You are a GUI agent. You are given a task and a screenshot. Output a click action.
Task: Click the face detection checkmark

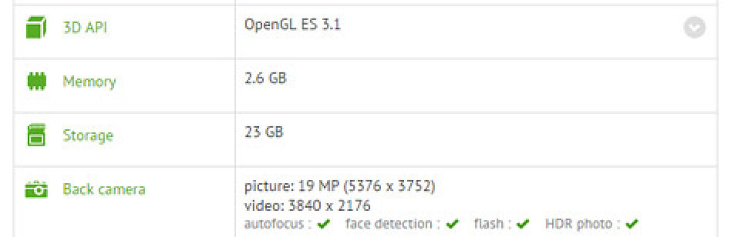pyautogui.click(x=453, y=225)
